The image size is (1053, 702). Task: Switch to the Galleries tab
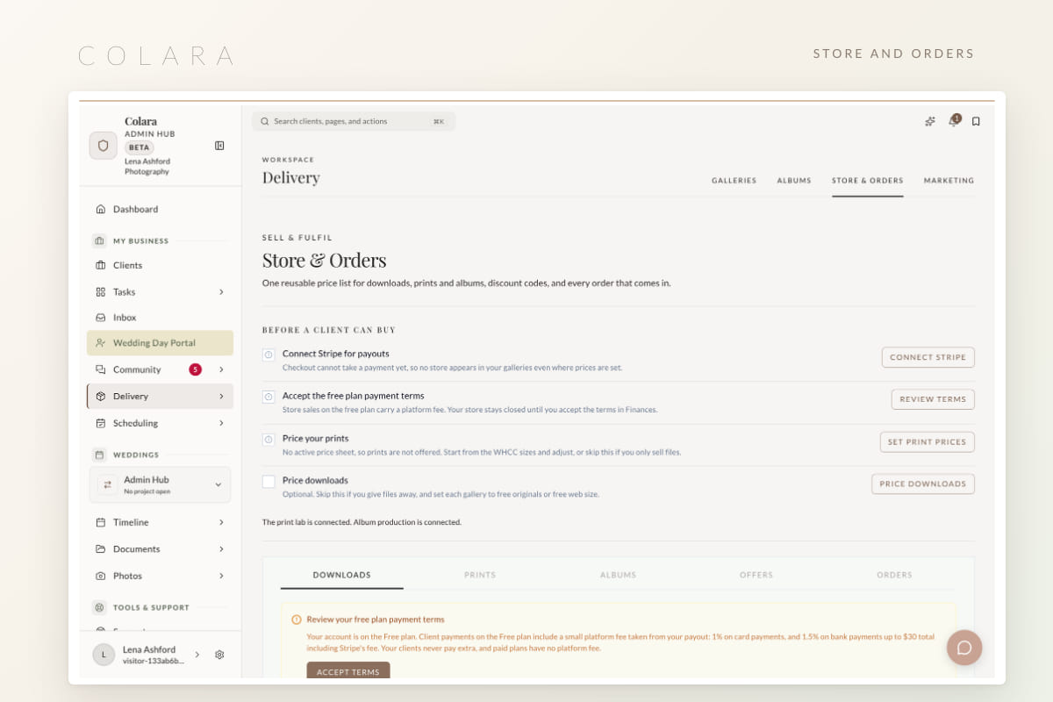click(x=734, y=181)
